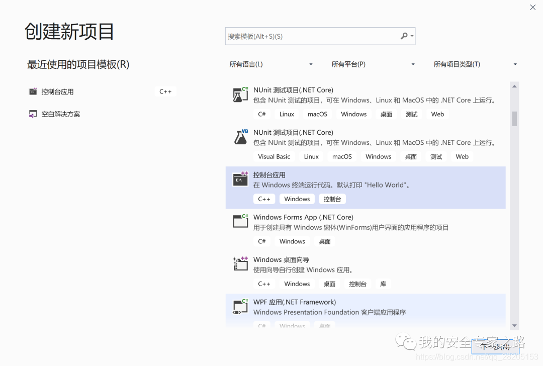Click the scrollbar up arrow
The image size is (543, 366).
(515, 86)
